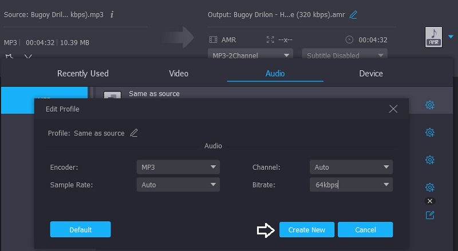Open the Sample Rate dropdown
Image resolution: width=458 pixels, height=251 pixels.
click(x=178, y=185)
